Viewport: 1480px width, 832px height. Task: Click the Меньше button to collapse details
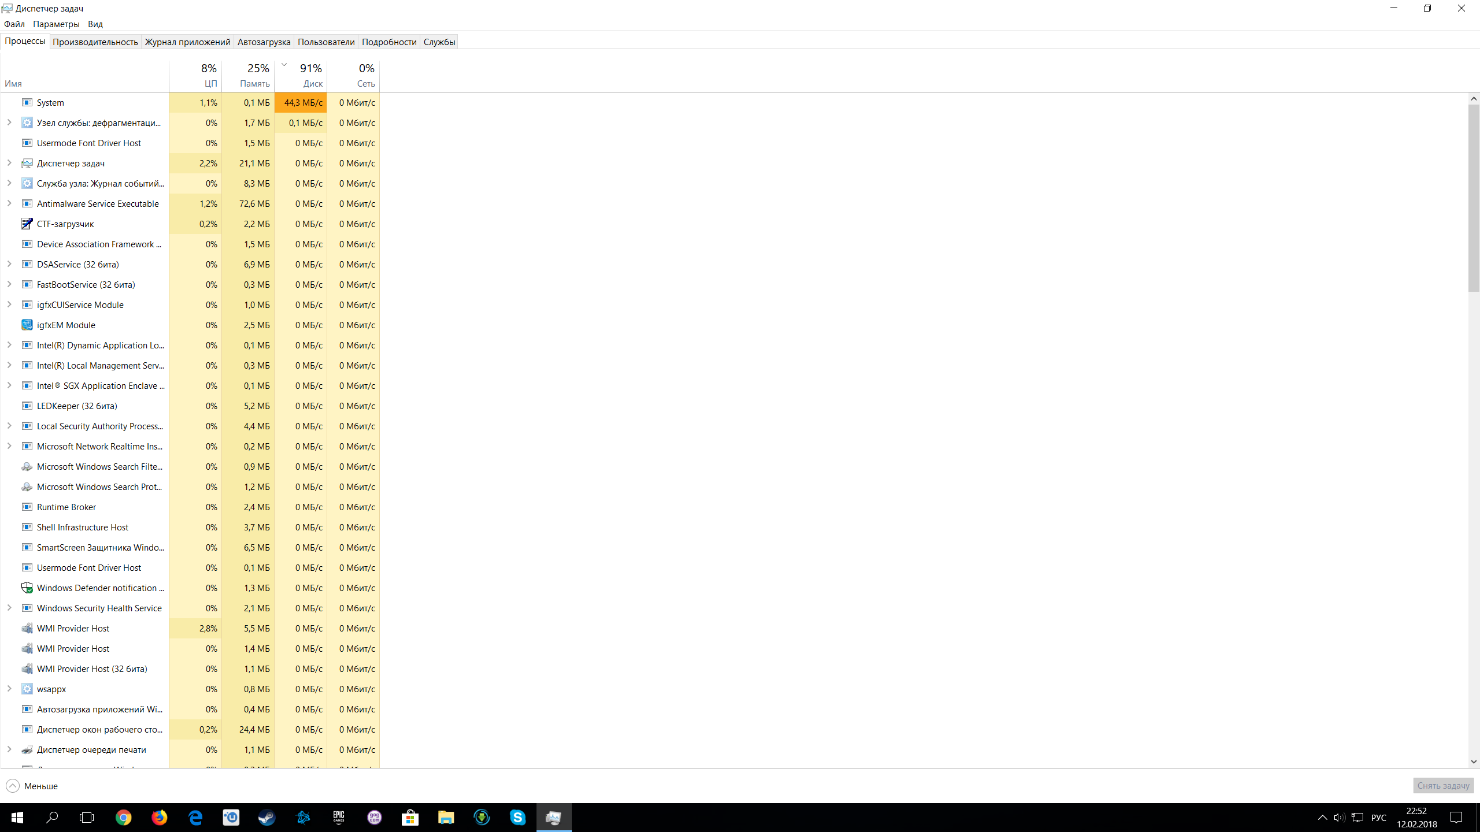click(x=32, y=785)
